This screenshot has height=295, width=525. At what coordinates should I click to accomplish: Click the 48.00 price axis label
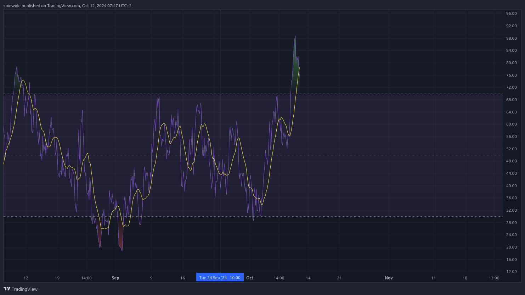pos(512,161)
